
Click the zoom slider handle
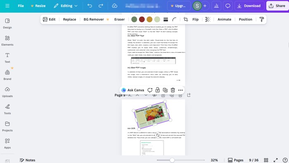(172, 160)
